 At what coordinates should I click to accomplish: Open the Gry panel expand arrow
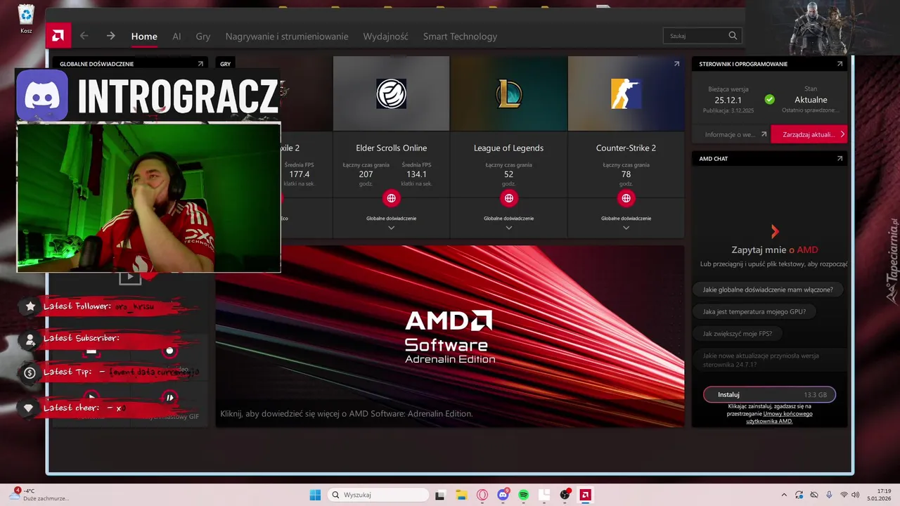[676, 64]
